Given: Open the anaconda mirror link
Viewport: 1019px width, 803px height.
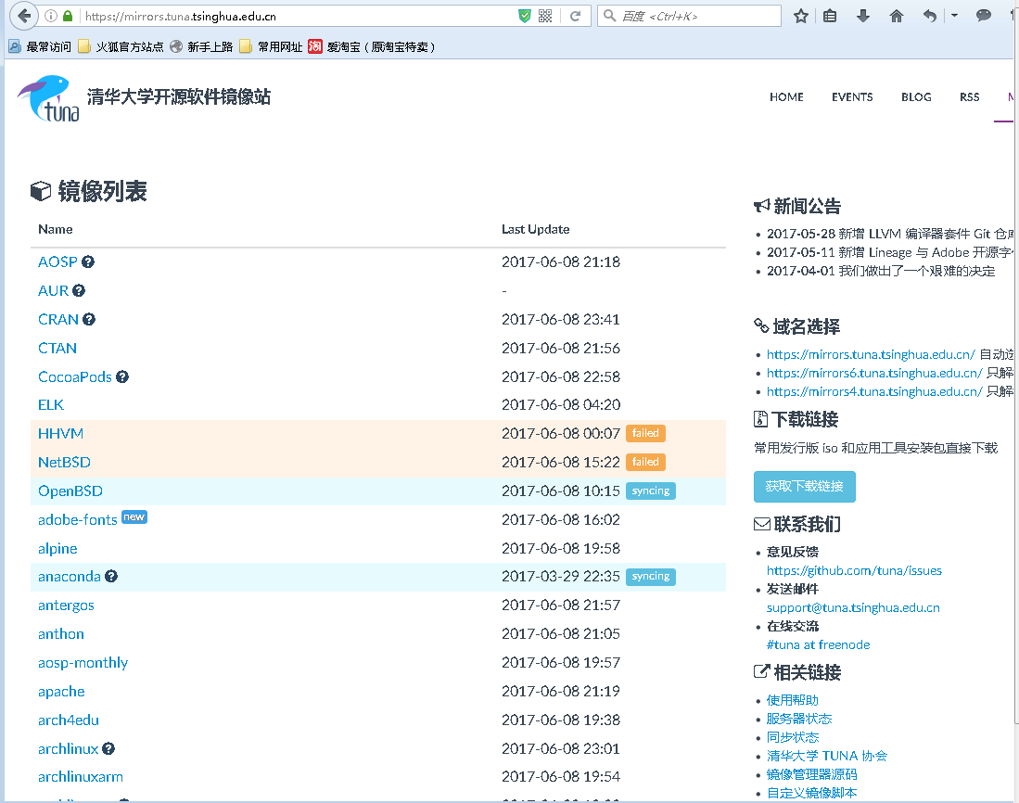Looking at the screenshot, I should pos(69,576).
